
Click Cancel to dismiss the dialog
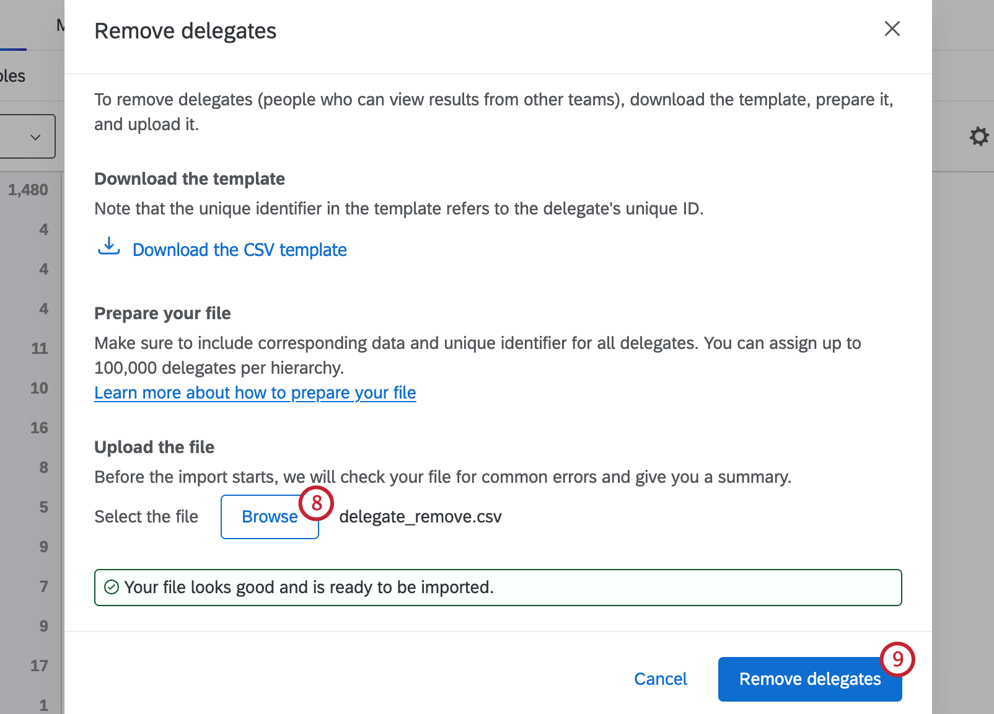660,679
